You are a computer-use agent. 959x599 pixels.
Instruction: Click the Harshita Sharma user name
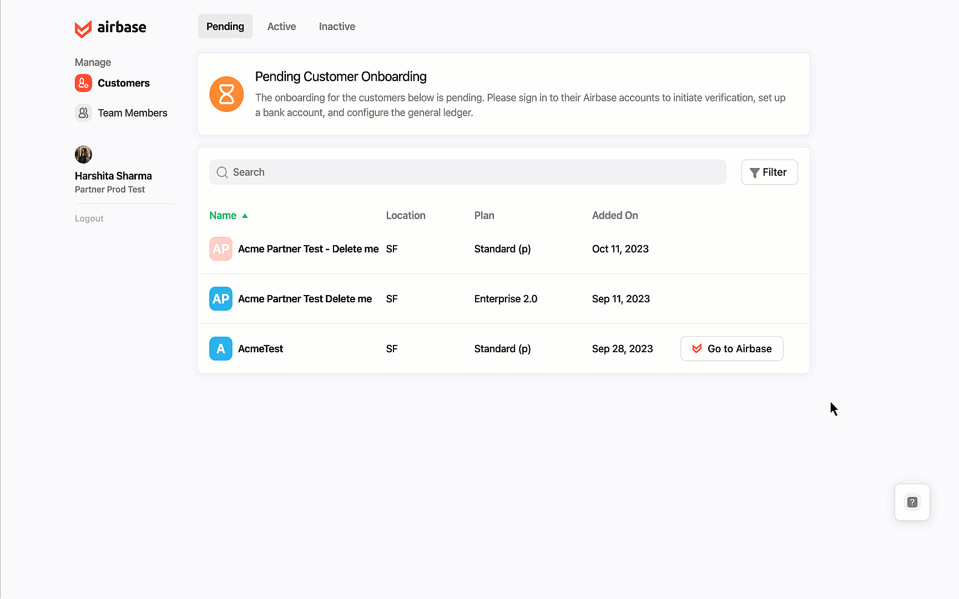click(113, 176)
